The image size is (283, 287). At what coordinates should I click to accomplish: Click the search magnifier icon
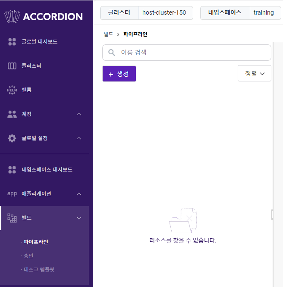(112, 53)
